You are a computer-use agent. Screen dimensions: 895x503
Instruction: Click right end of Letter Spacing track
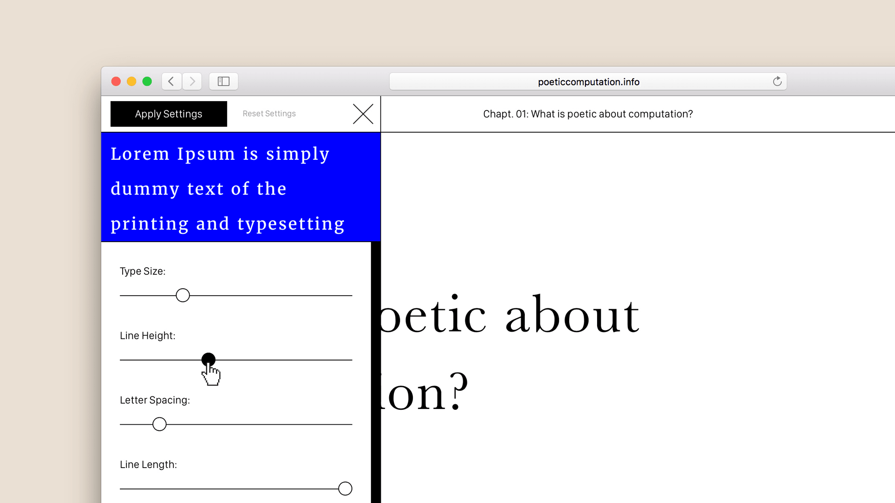click(x=350, y=424)
